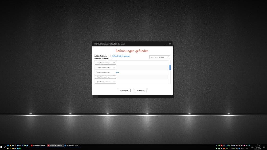Click blue scrollbar thumb in threat list
Image resolution: width=267 pixels, height=150 pixels.
170,67
